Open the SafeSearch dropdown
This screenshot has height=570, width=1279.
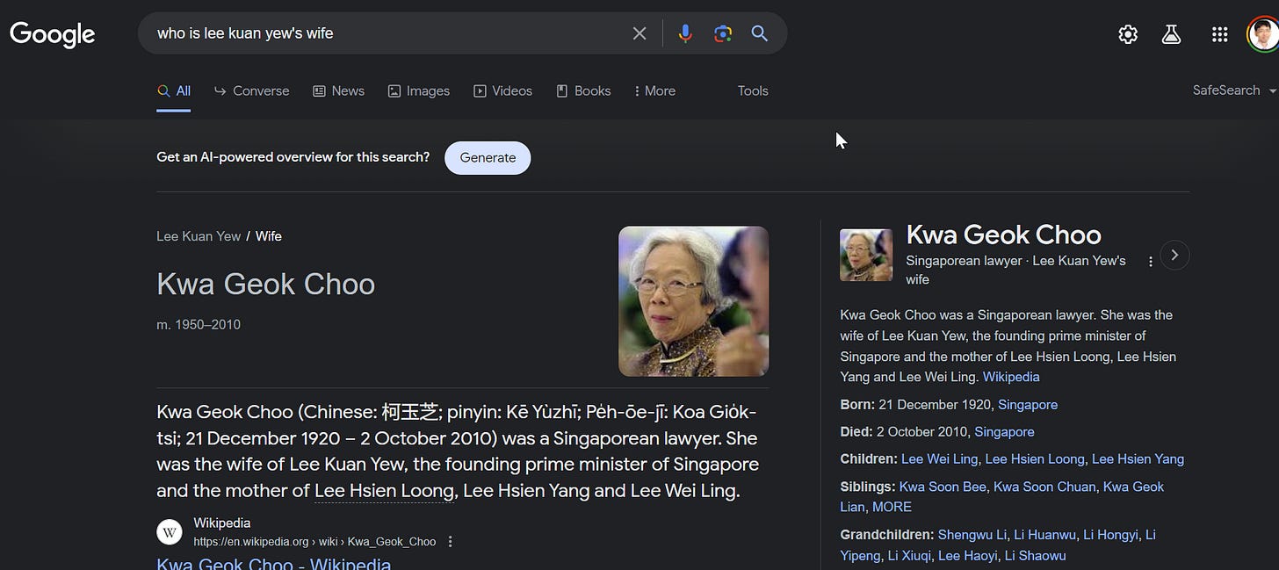pos(1233,90)
